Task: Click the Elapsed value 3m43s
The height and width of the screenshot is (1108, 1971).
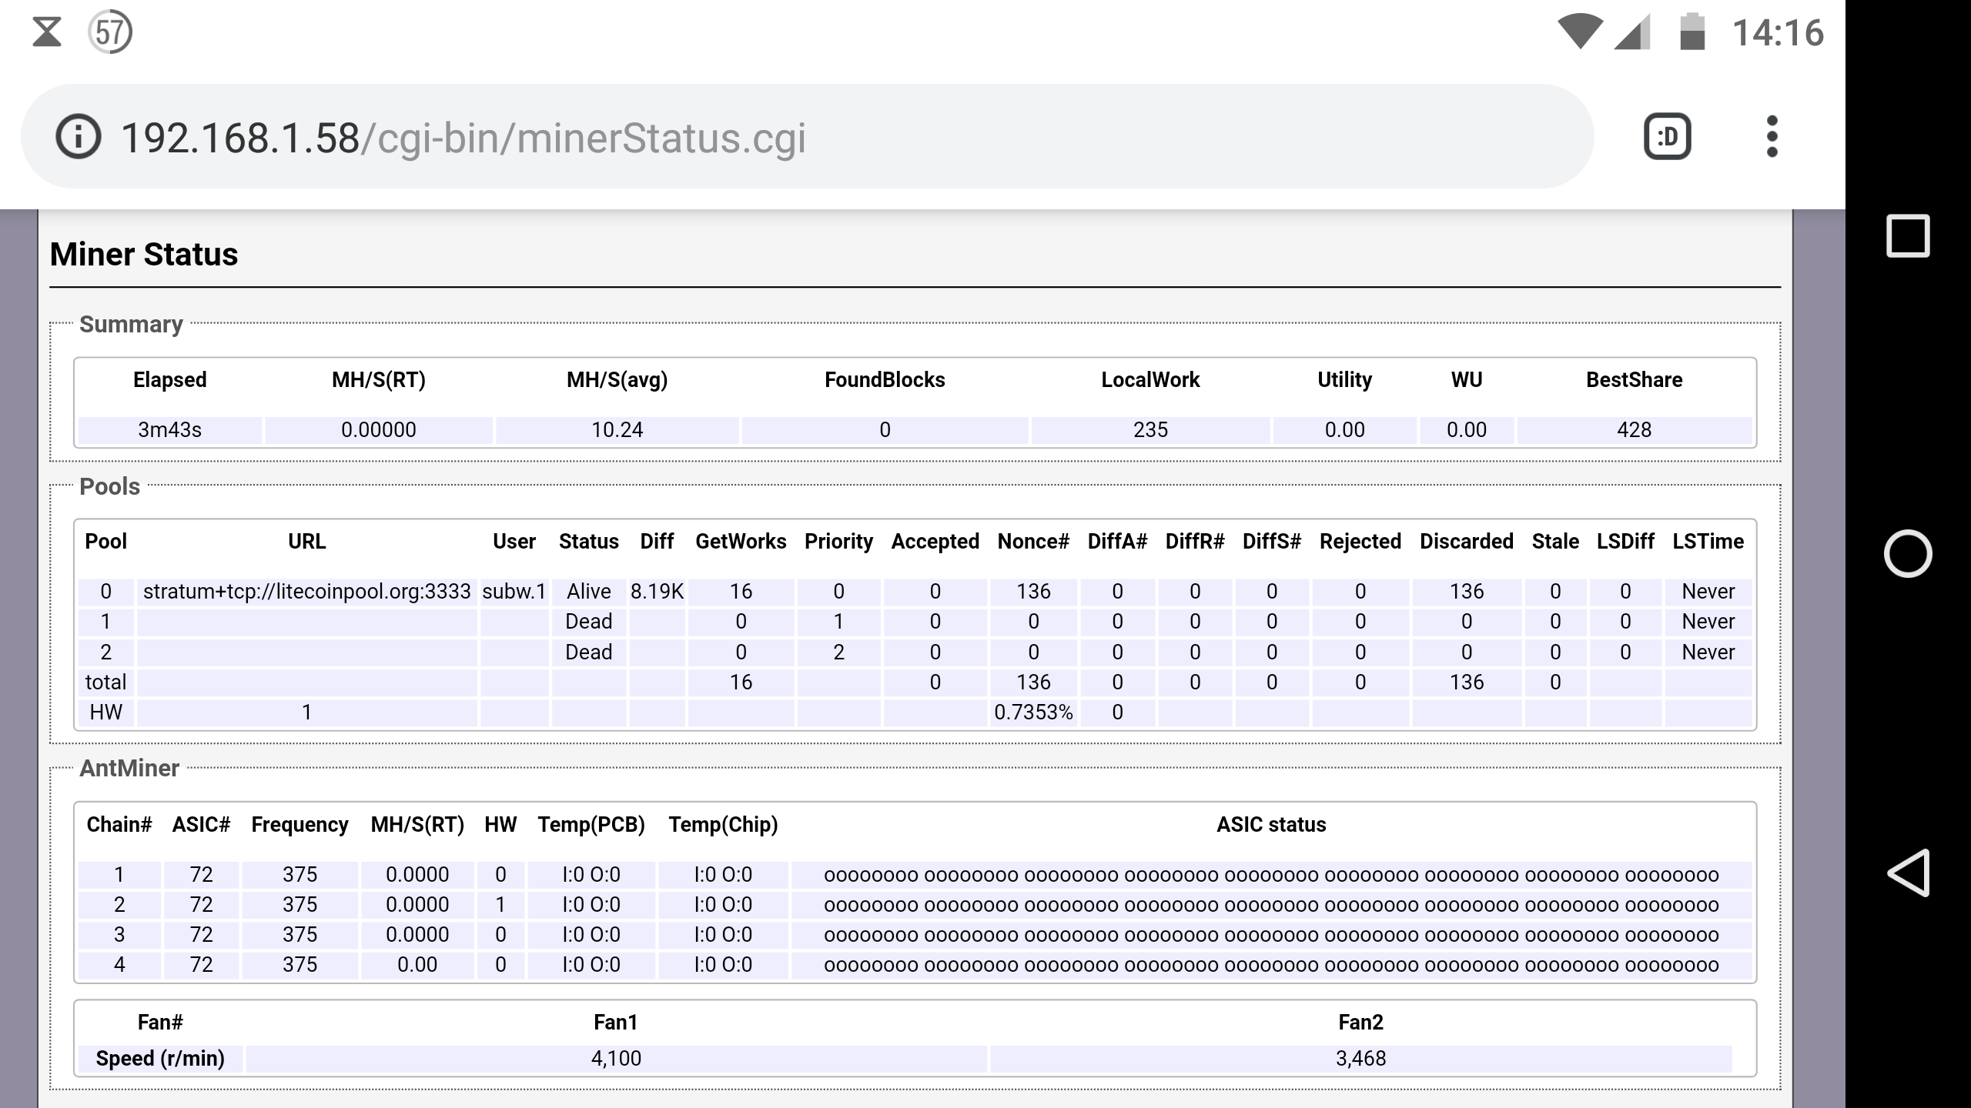Action: (169, 429)
